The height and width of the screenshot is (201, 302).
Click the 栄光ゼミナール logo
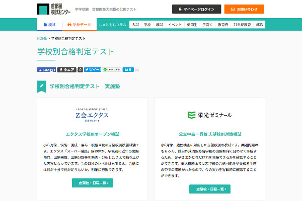210,115
